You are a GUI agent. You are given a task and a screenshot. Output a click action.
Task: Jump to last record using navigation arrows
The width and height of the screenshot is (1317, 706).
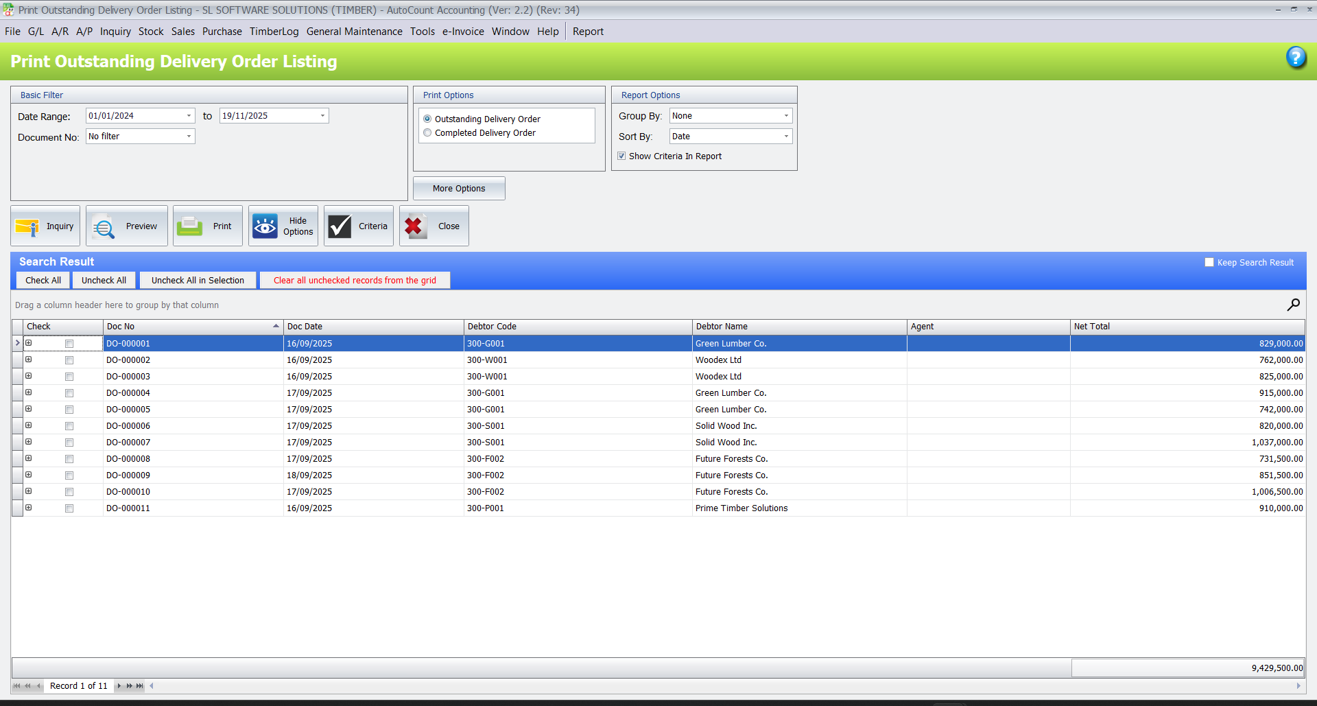tap(139, 685)
